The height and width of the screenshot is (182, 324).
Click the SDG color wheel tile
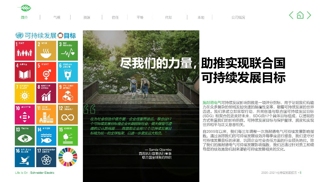pos(68,157)
